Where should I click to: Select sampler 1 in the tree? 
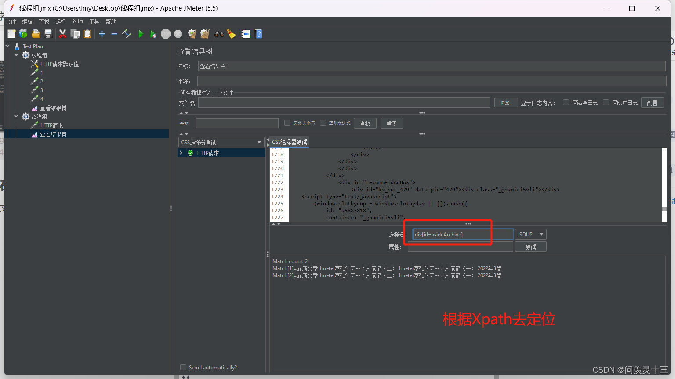click(x=42, y=73)
